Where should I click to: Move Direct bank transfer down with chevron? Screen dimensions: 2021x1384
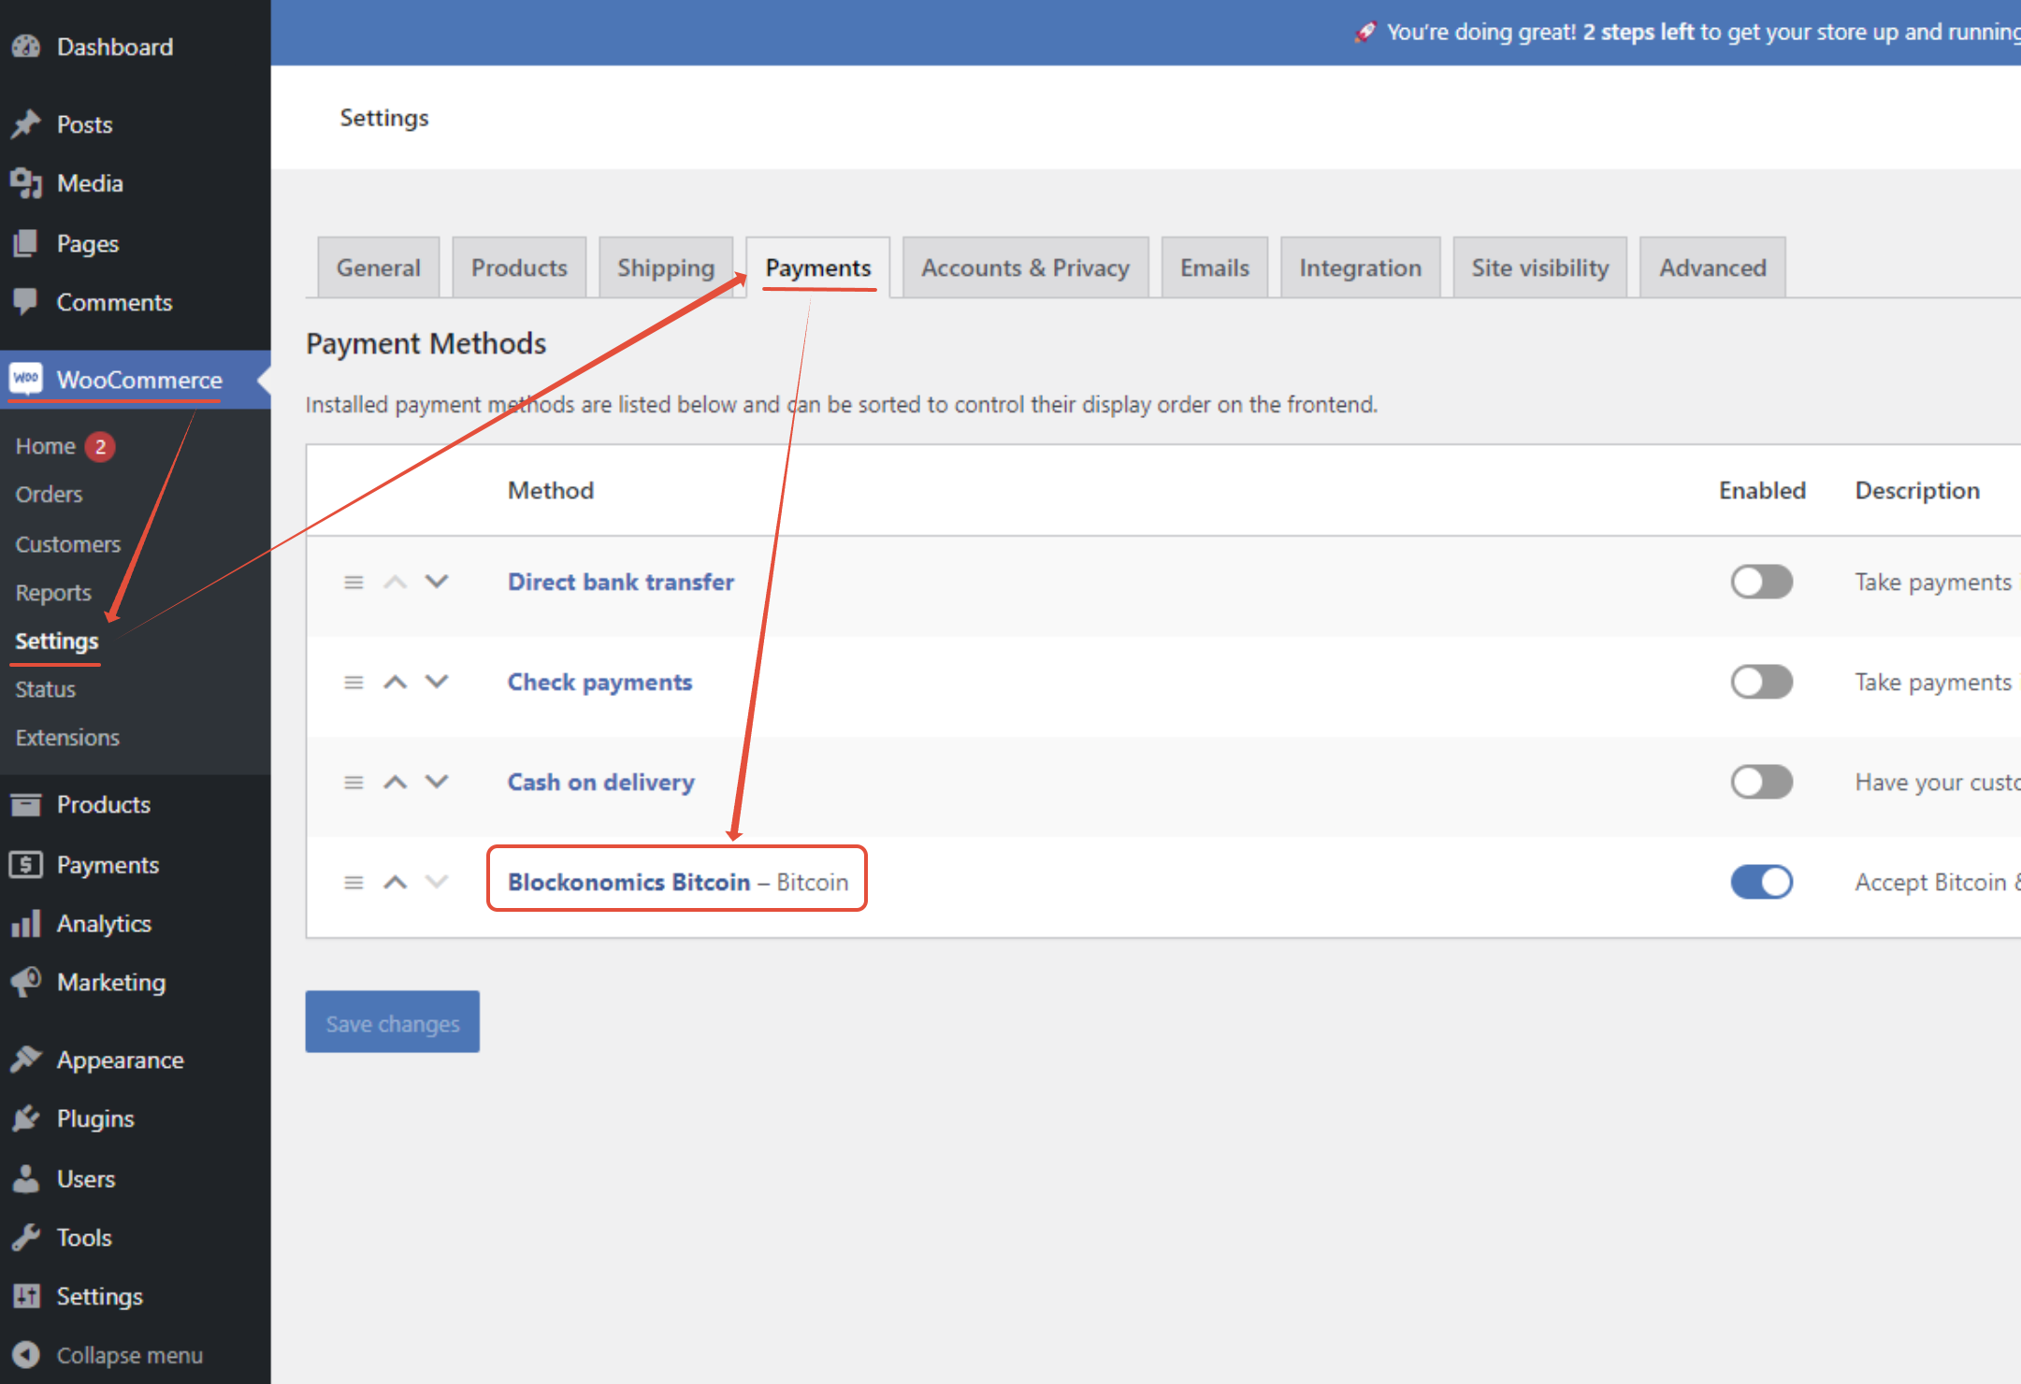(x=437, y=582)
